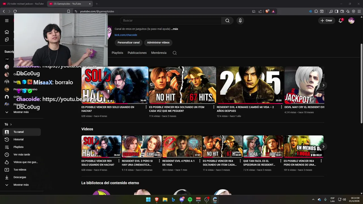Open the speedrun de Resident video thumbnail
363x204 pixels.
(x=263, y=146)
